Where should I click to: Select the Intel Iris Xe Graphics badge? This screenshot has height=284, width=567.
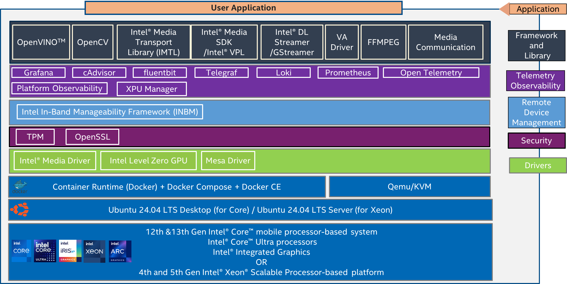tap(70, 251)
